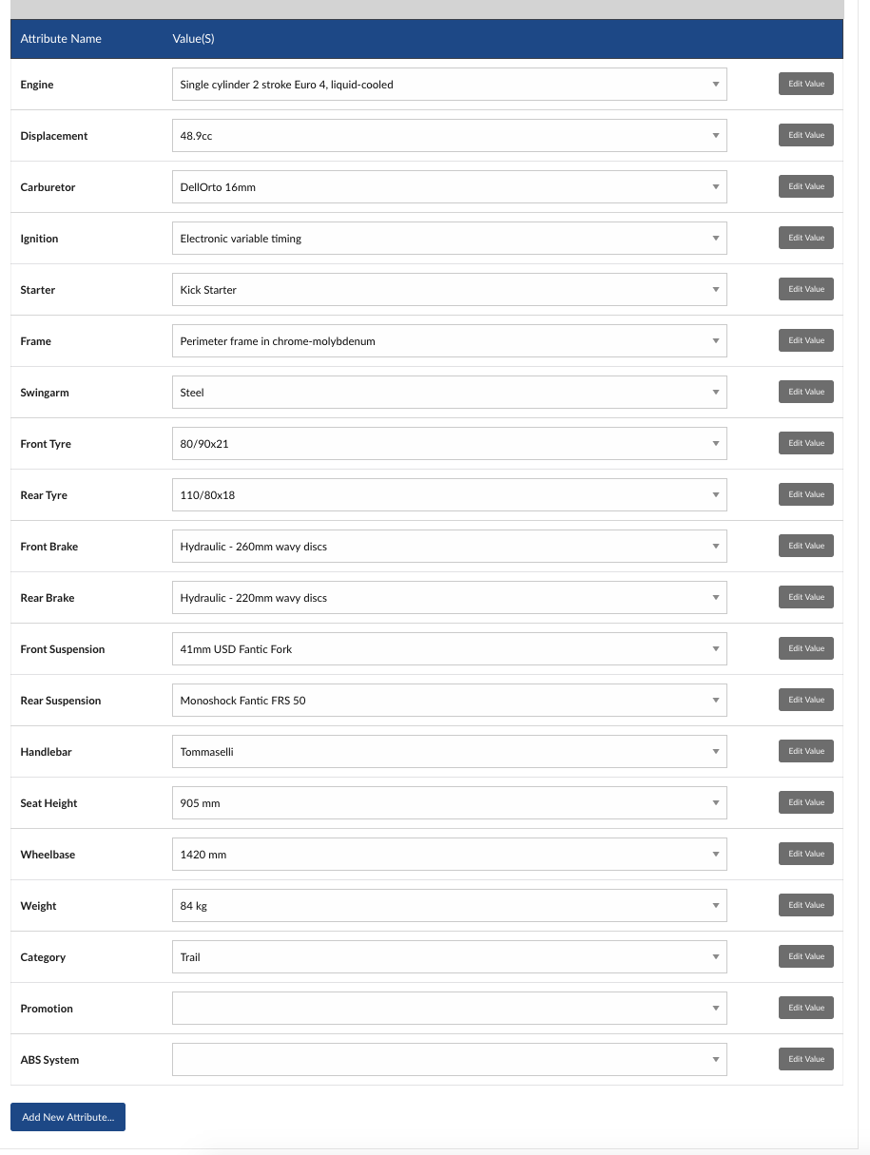Screen dimensions: 870x1155
Task: Expand the Displacement dropdown arrow
Action: [x=716, y=135]
